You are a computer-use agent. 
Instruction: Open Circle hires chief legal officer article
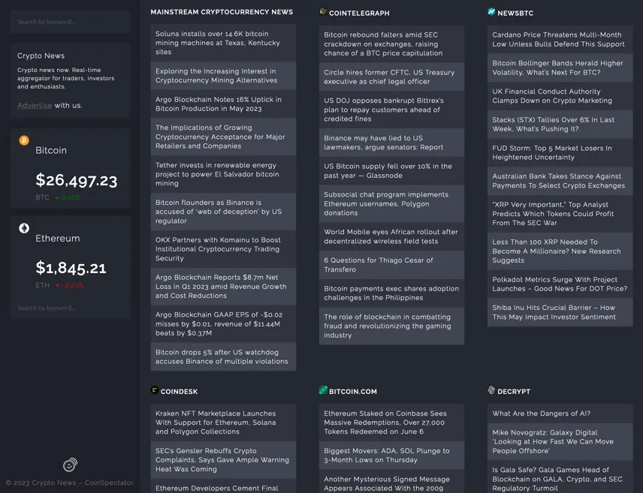(x=391, y=77)
